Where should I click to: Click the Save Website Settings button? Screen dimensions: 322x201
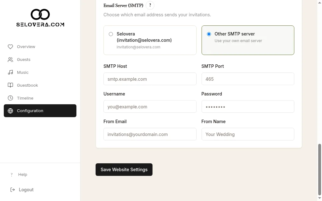pos(124,170)
